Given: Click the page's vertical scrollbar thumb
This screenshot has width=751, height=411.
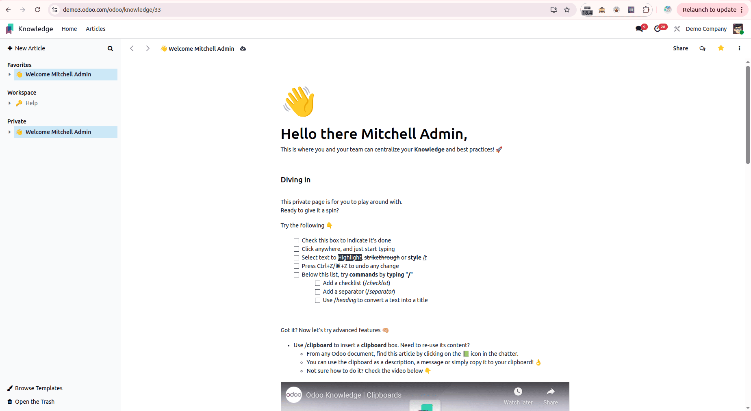Looking at the screenshot, I should (x=748, y=115).
